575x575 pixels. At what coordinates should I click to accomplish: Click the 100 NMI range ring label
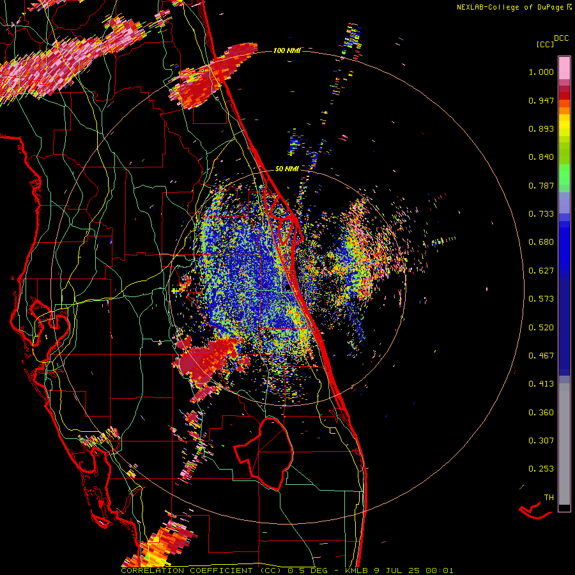click(x=287, y=50)
